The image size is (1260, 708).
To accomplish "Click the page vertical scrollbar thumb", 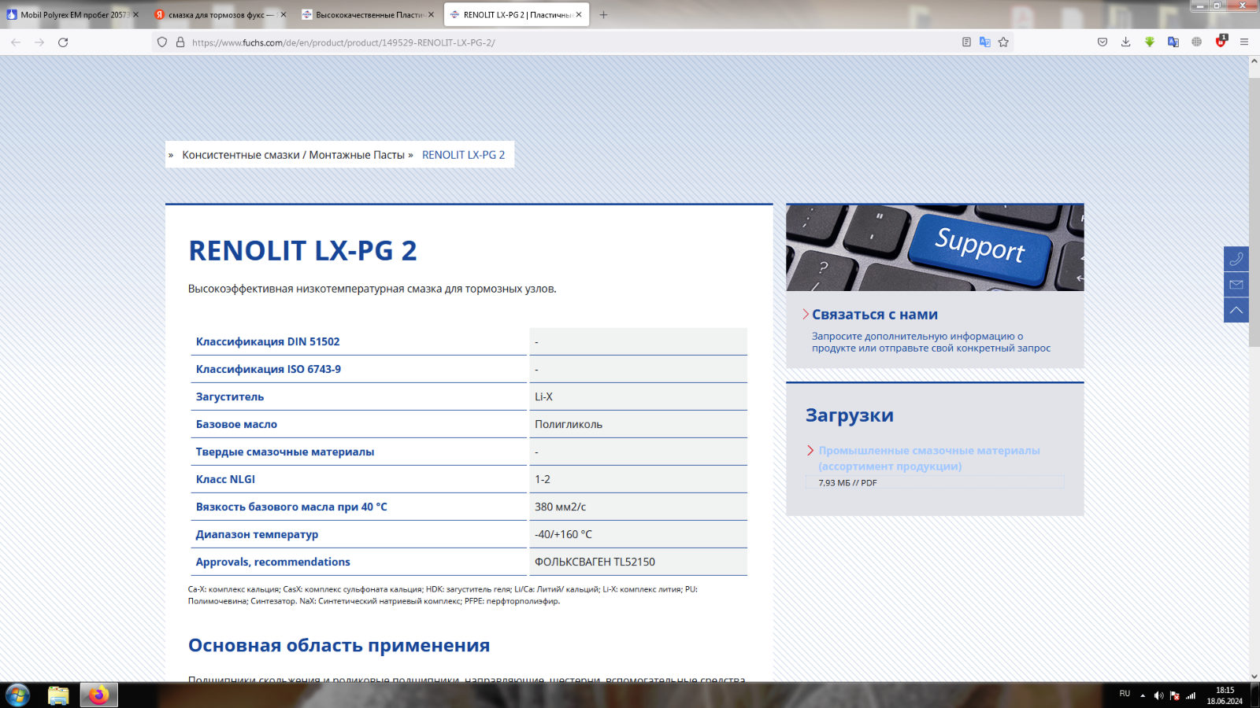I will coord(1254,211).
